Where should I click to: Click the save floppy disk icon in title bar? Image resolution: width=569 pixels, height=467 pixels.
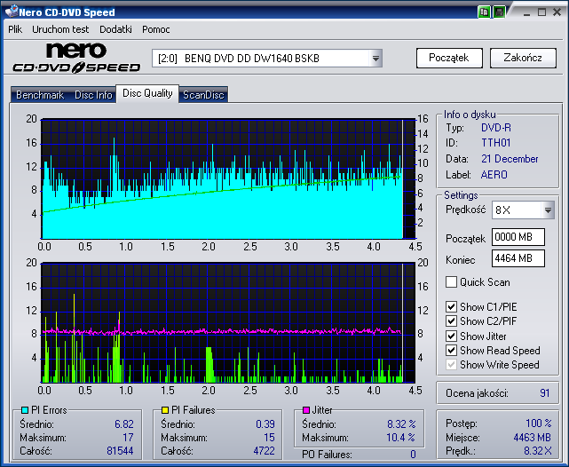point(500,12)
